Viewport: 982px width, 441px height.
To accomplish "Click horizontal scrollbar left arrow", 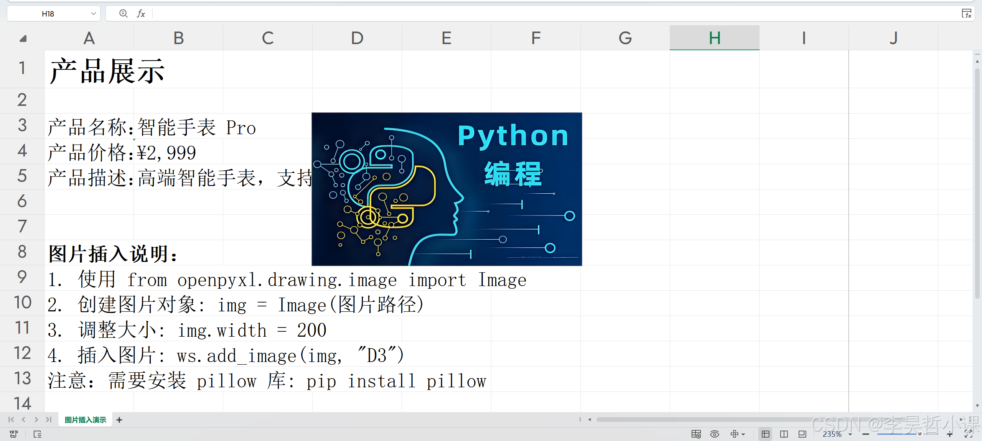I will click(590, 420).
